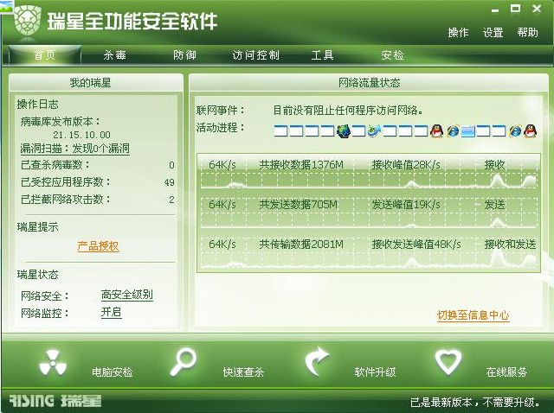Toggle the 网络监控 开启 link
554x413 pixels.
point(112,312)
